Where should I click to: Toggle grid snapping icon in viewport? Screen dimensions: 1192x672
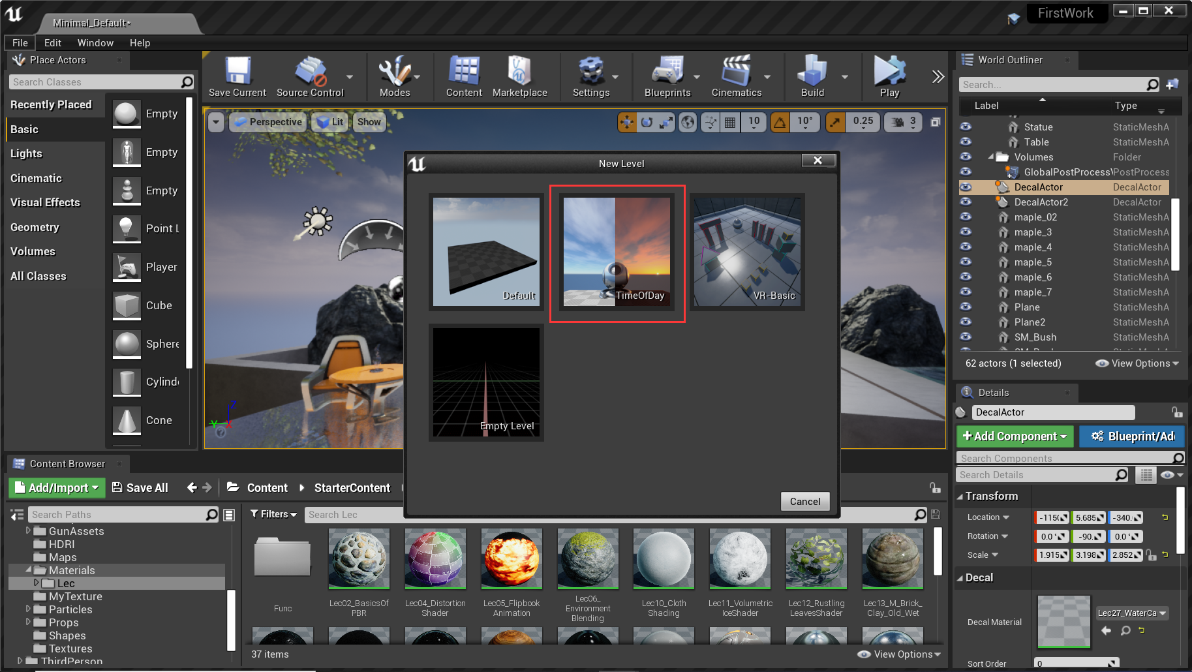point(730,122)
